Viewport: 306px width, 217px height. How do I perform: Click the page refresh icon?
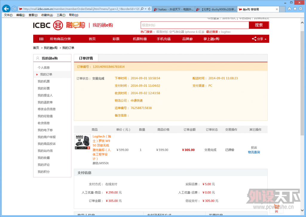149,9
